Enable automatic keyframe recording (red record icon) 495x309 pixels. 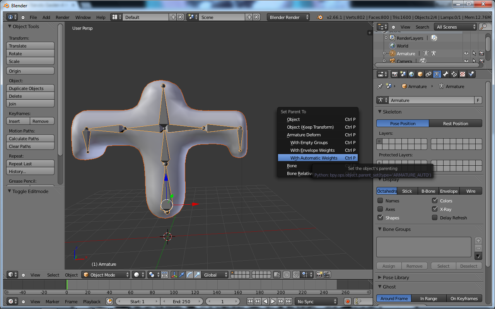tap(347, 301)
